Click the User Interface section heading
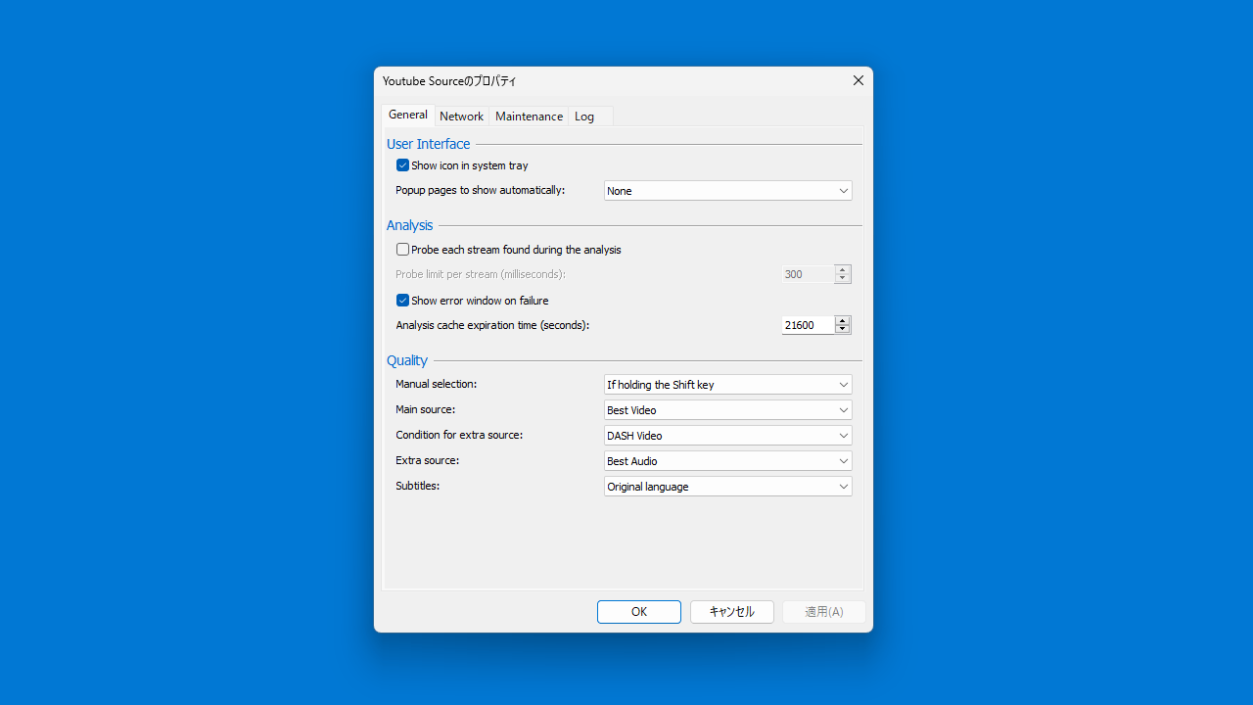 [428, 144]
